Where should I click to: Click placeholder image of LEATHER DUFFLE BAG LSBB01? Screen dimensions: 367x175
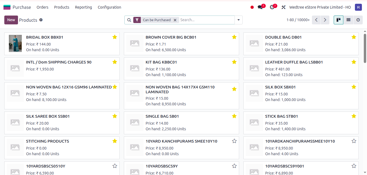coord(254,68)
